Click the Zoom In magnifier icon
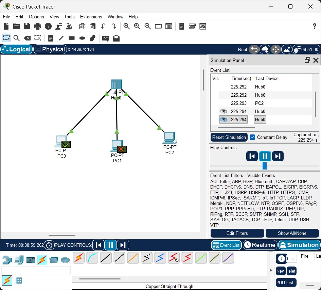This screenshot has width=321, height=290. click(127, 26)
